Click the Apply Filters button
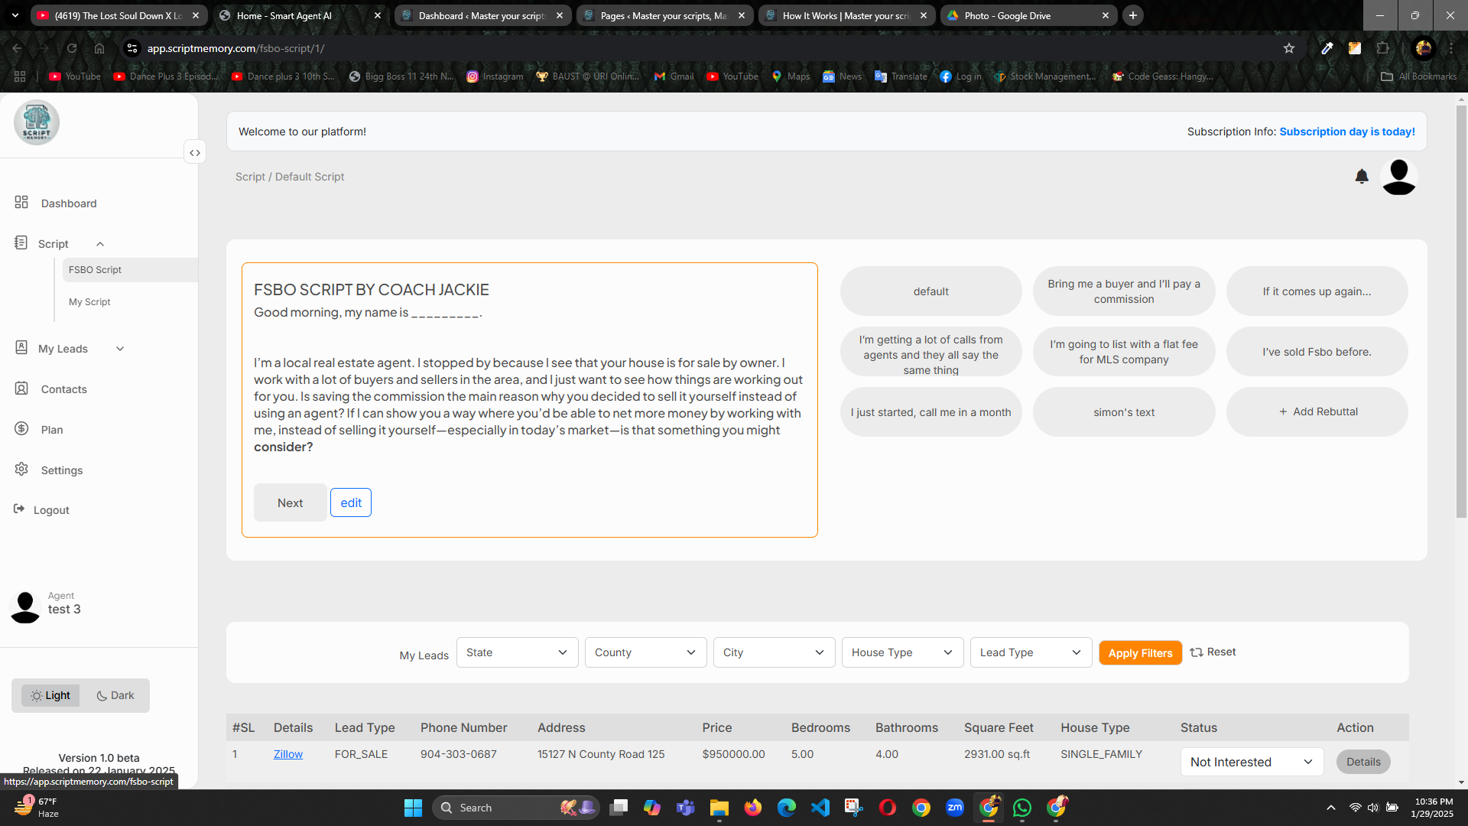Viewport: 1468px width, 826px height. [1140, 653]
